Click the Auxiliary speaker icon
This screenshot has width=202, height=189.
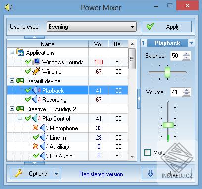[x=44, y=146]
